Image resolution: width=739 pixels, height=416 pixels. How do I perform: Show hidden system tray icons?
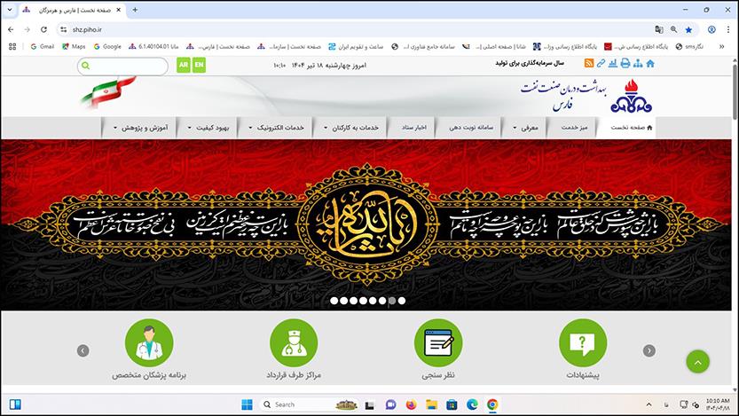click(x=649, y=404)
